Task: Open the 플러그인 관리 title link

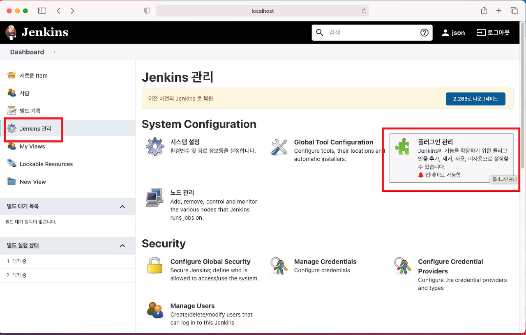Action: pos(435,142)
